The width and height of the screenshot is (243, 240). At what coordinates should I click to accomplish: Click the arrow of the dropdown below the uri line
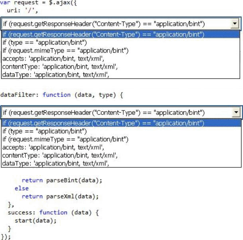[x=235, y=24]
